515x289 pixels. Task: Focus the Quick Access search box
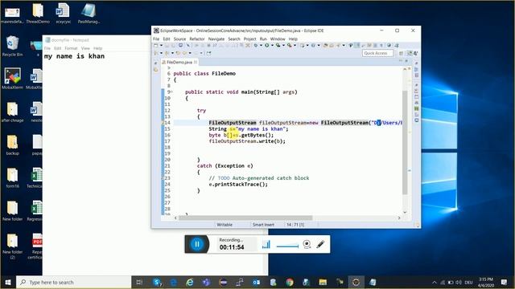(x=377, y=53)
